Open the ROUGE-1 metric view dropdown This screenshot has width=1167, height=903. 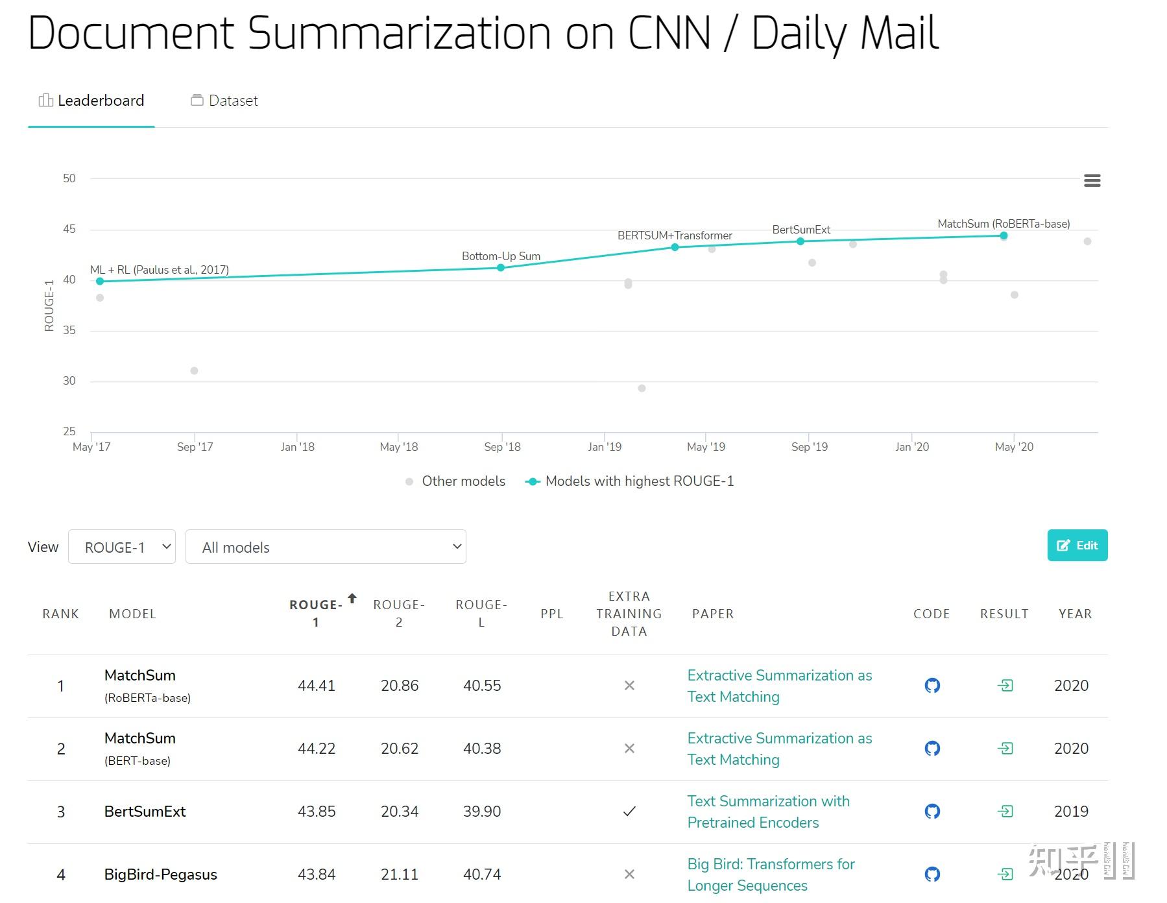(122, 547)
